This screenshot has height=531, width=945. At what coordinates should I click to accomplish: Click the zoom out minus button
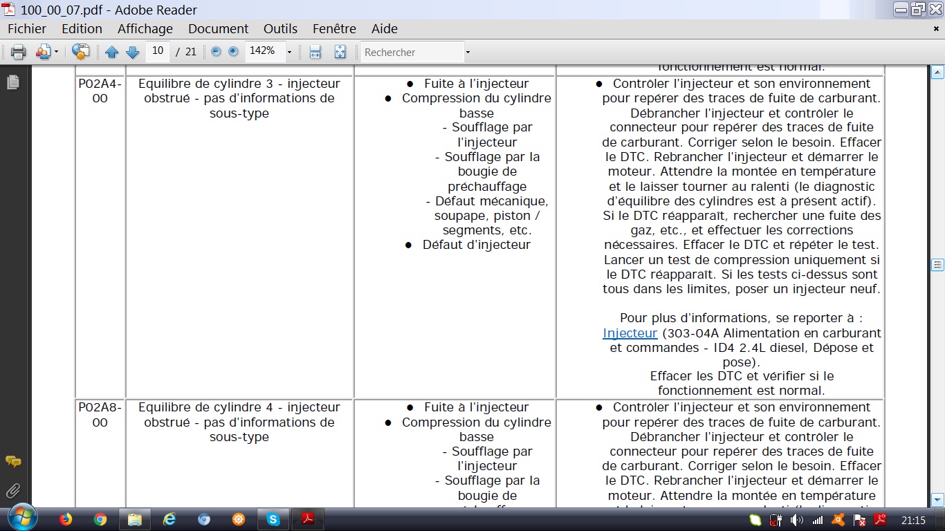216,52
